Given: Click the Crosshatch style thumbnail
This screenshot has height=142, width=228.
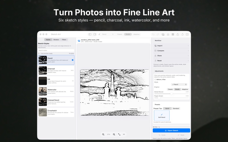Looking at the screenshot, I should pyautogui.click(x=43, y=112).
